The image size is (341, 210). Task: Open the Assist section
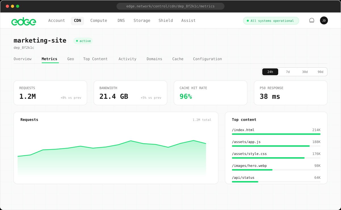click(x=188, y=21)
